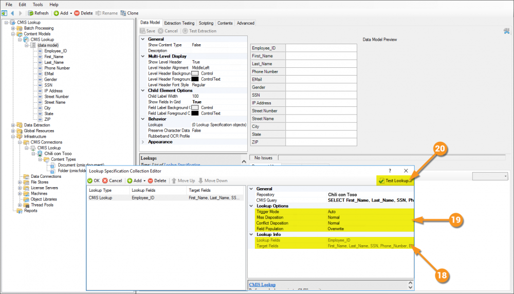This screenshot has width=514, height=294.
Task: Click the forward navigation arrow icon
Action: 21,13
